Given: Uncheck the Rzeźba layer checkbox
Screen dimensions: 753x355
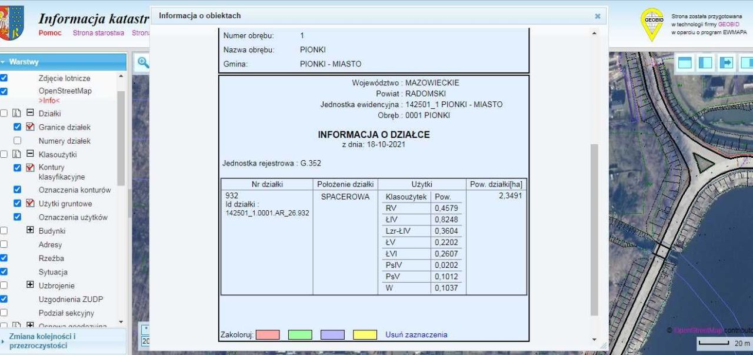Looking at the screenshot, I should click(4, 258).
